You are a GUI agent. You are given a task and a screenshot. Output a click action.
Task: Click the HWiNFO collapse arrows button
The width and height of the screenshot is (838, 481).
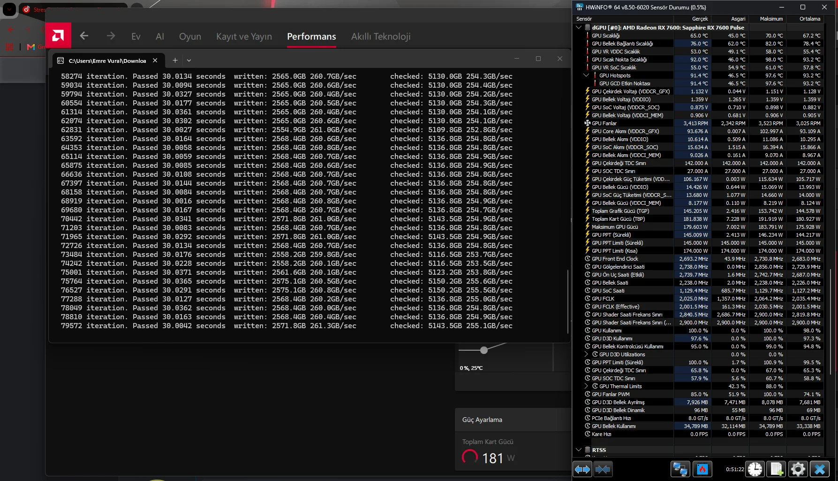click(x=603, y=469)
